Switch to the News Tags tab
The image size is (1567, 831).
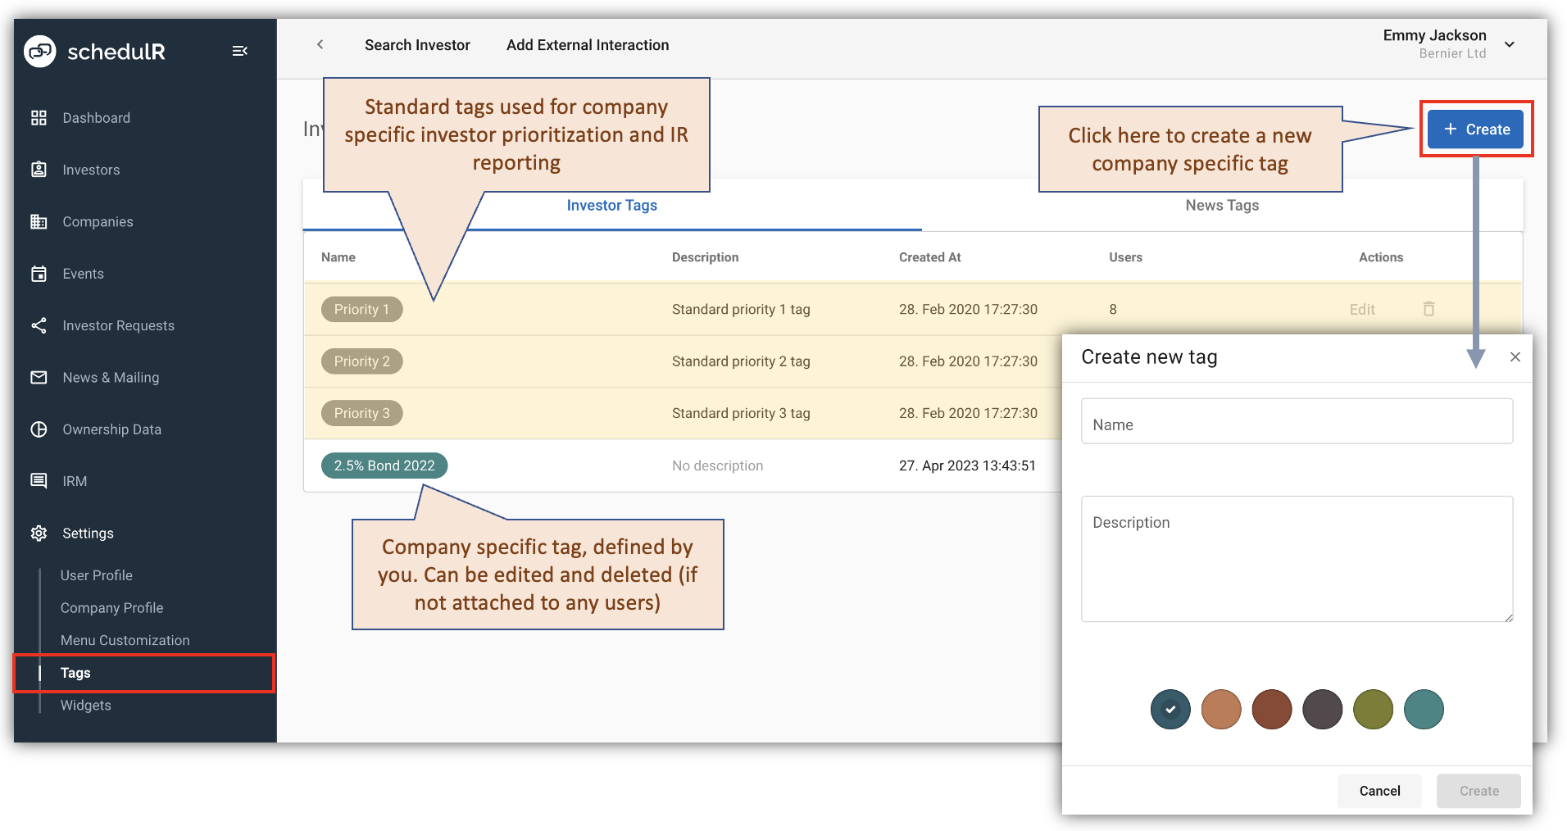1221,205
